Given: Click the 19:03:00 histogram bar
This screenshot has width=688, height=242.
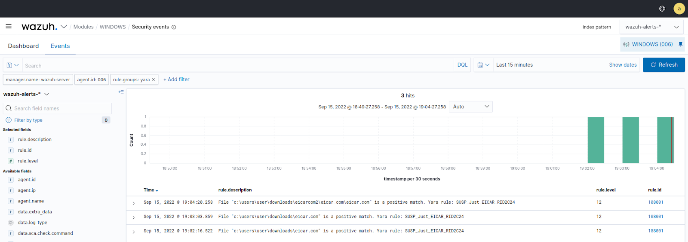Looking at the screenshot, I should point(630,140).
